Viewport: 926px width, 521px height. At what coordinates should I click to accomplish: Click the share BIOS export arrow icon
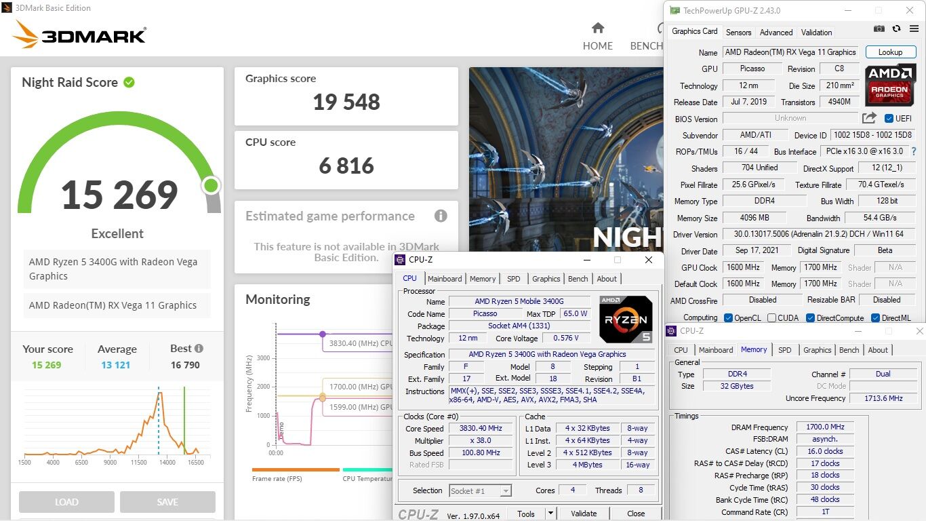(869, 118)
